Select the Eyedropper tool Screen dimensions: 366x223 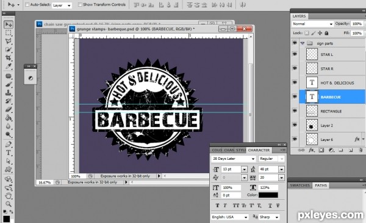9,66
